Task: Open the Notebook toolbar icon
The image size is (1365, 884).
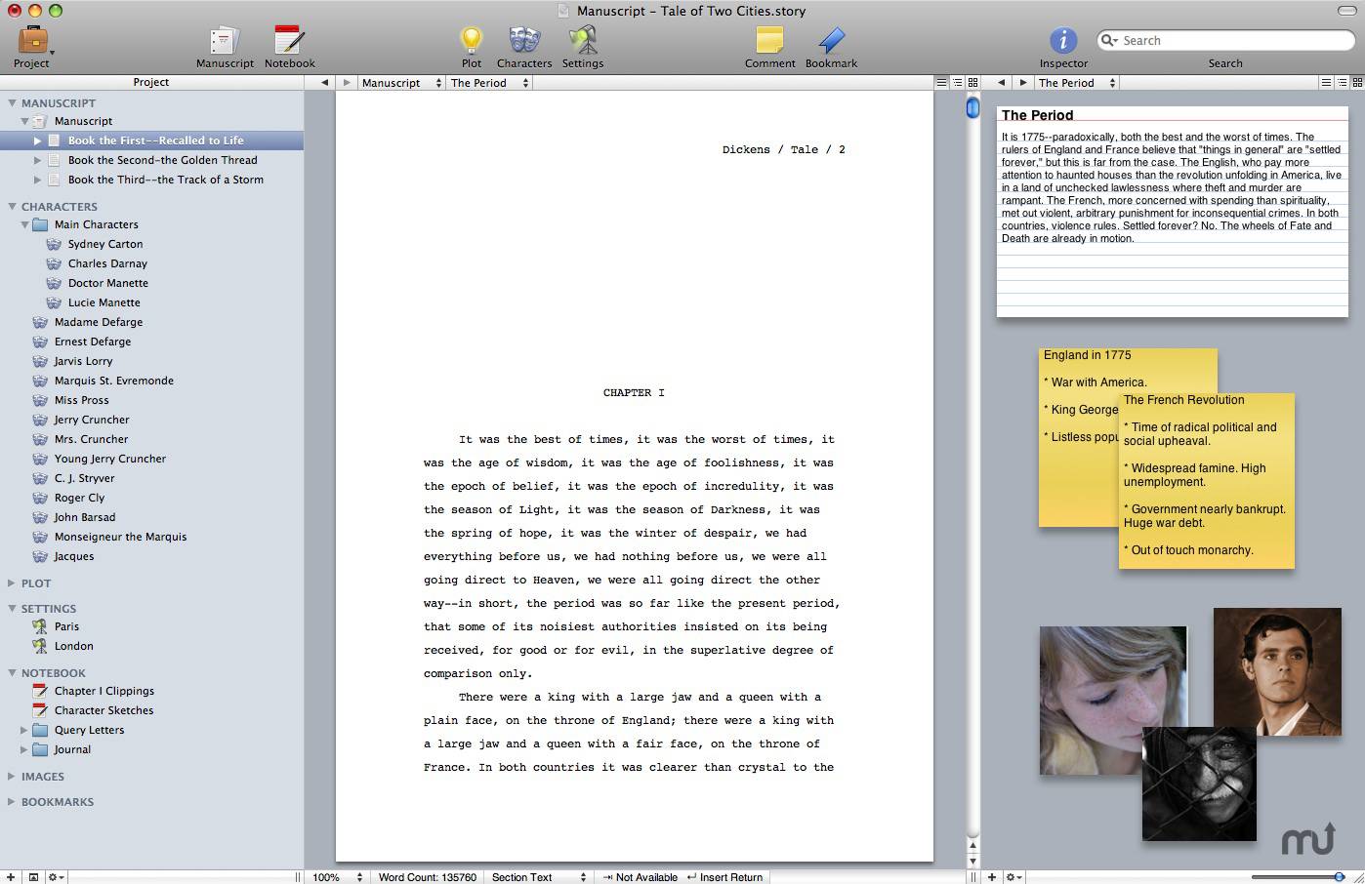Action: coord(289,41)
